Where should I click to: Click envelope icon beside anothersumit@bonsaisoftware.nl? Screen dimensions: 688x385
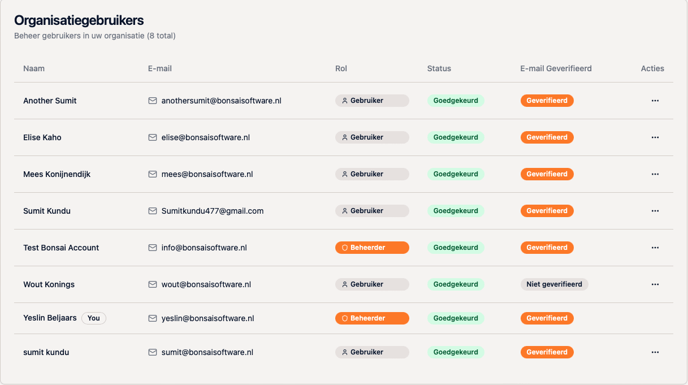[x=152, y=101]
